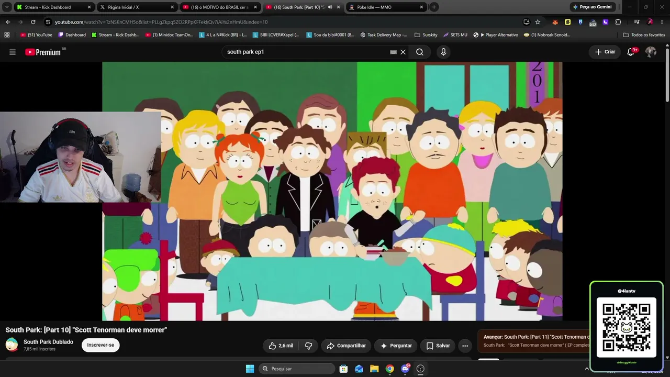Open the South Park Dublado channel avatar
The height and width of the screenshot is (377, 670).
coord(12,345)
